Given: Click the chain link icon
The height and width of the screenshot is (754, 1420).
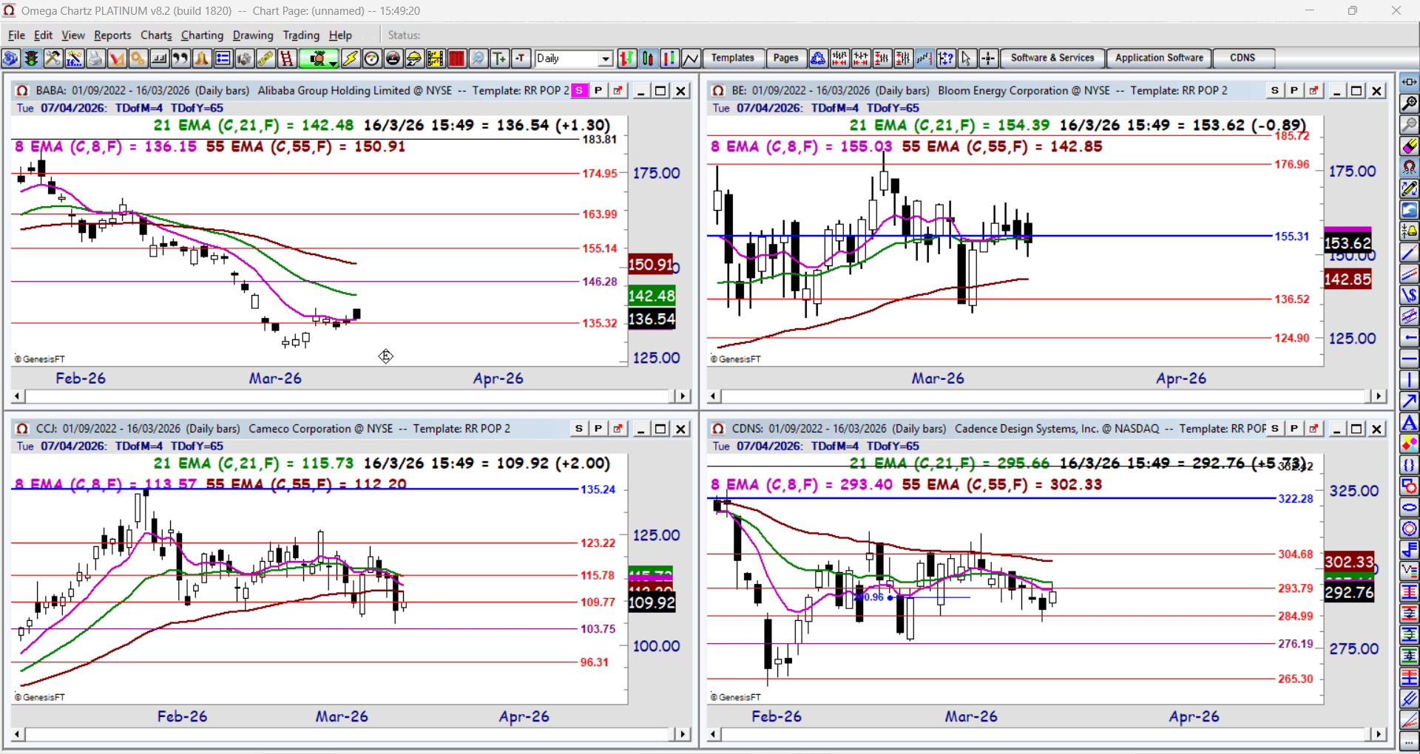Looking at the screenshot, I should (266, 58).
